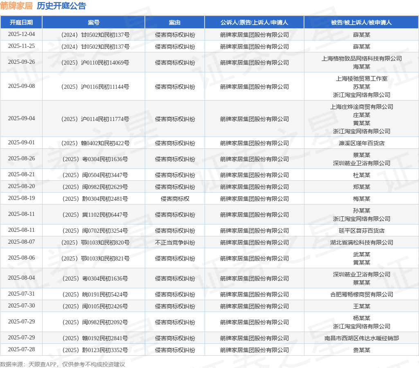Click defendant 南昌市西湖区伟达水暖经销部

(362, 339)
